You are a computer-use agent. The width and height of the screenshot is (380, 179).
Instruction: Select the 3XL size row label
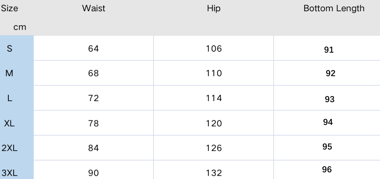click(9, 173)
